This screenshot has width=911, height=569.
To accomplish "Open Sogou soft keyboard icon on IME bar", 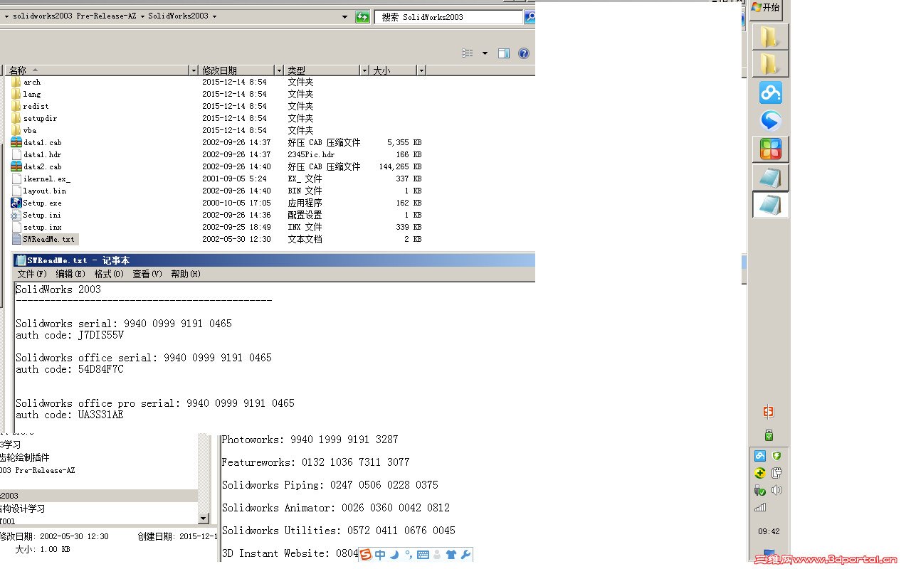I will point(423,555).
